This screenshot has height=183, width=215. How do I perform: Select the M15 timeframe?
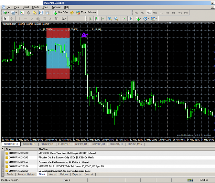point(149,13)
